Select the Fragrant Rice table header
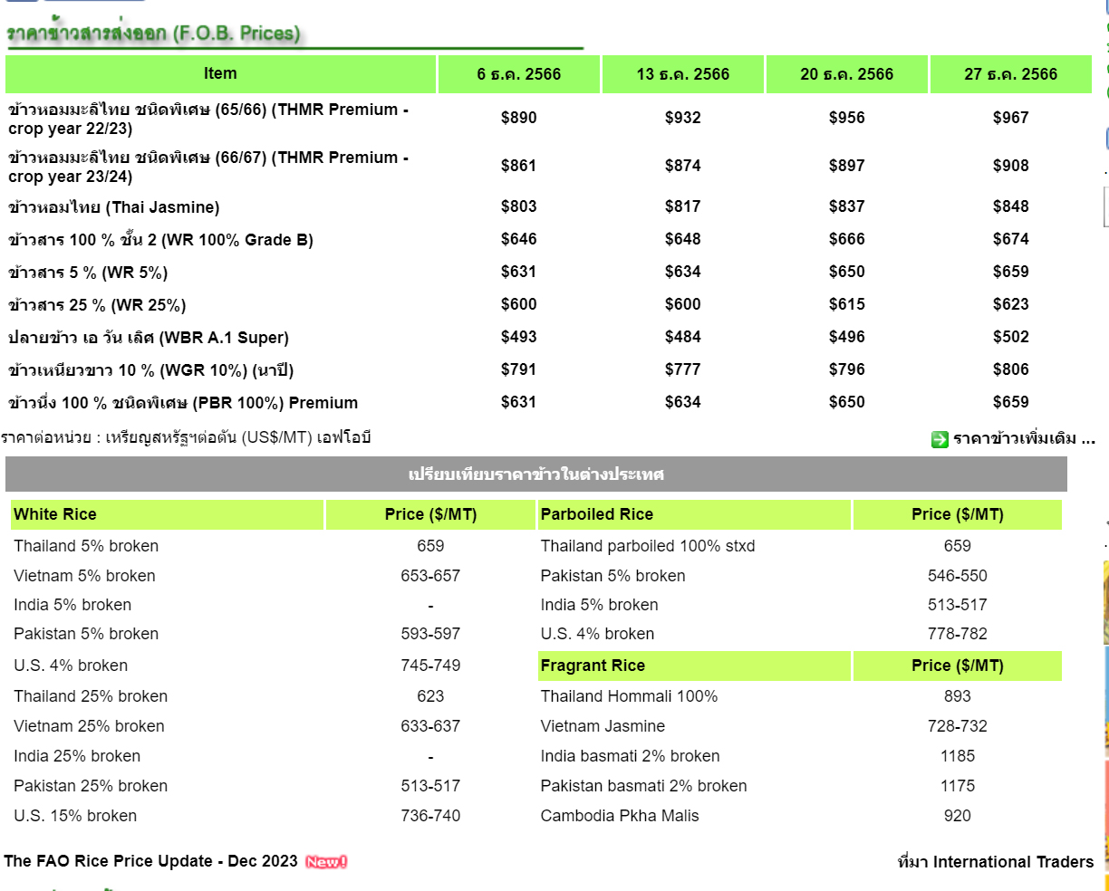The image size is (1109, 891). click(x=593, y=666)
